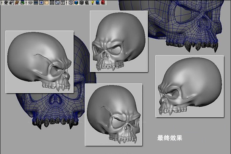
Task: Enable wireframe on shaded dark cube
Action: 81,3
